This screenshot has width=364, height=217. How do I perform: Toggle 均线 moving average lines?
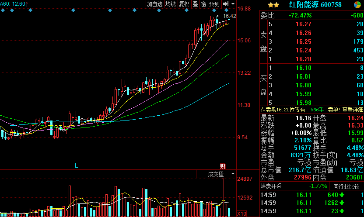pyautogui.click(x=170, y=4)
